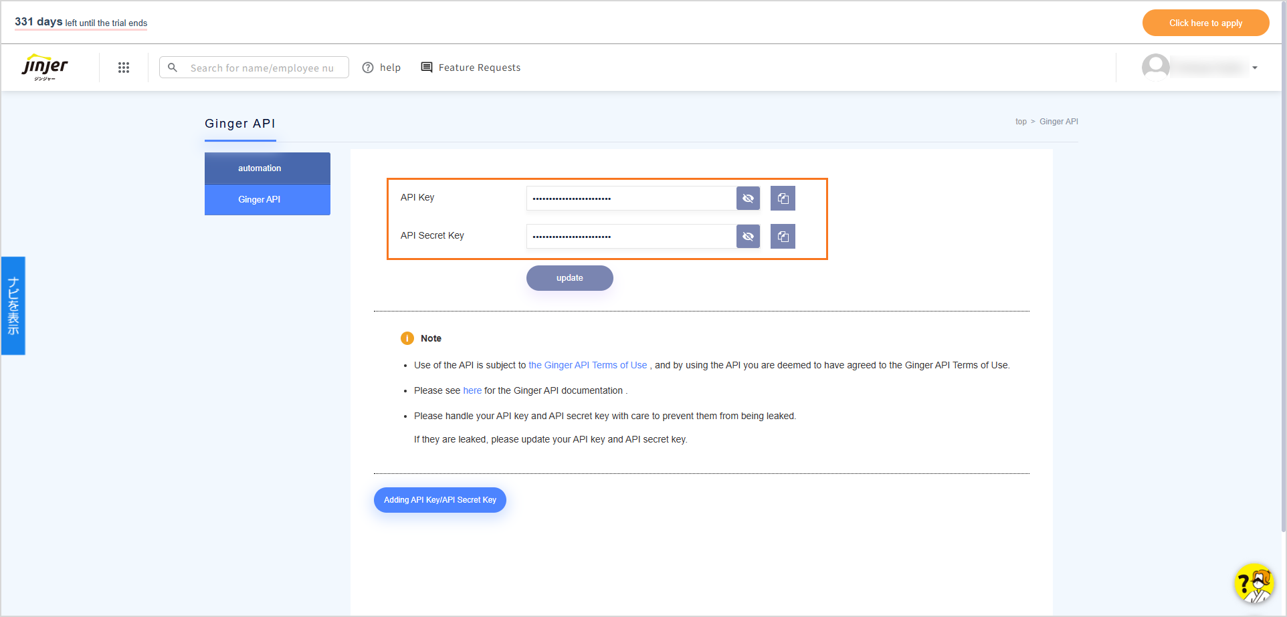The height and width of the screenshot is (617, 1287).
Task: Click the help question mark icon
Action: (x=368, y=68)
